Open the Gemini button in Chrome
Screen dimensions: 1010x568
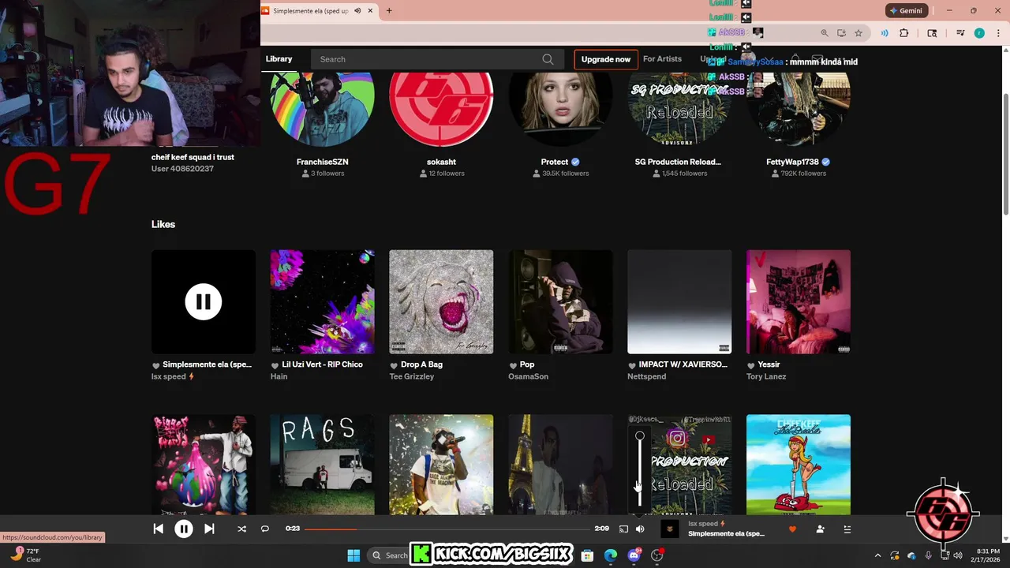click(906, 11)
